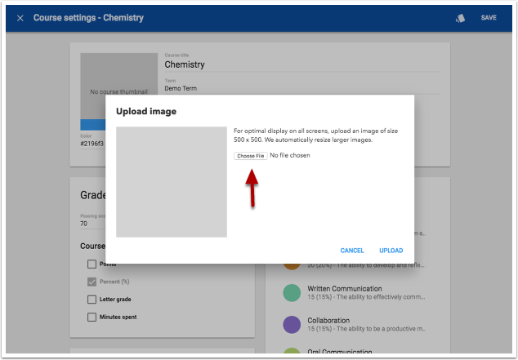
Task: Toggle the Percent (%) checkbox
Action: 92,282
